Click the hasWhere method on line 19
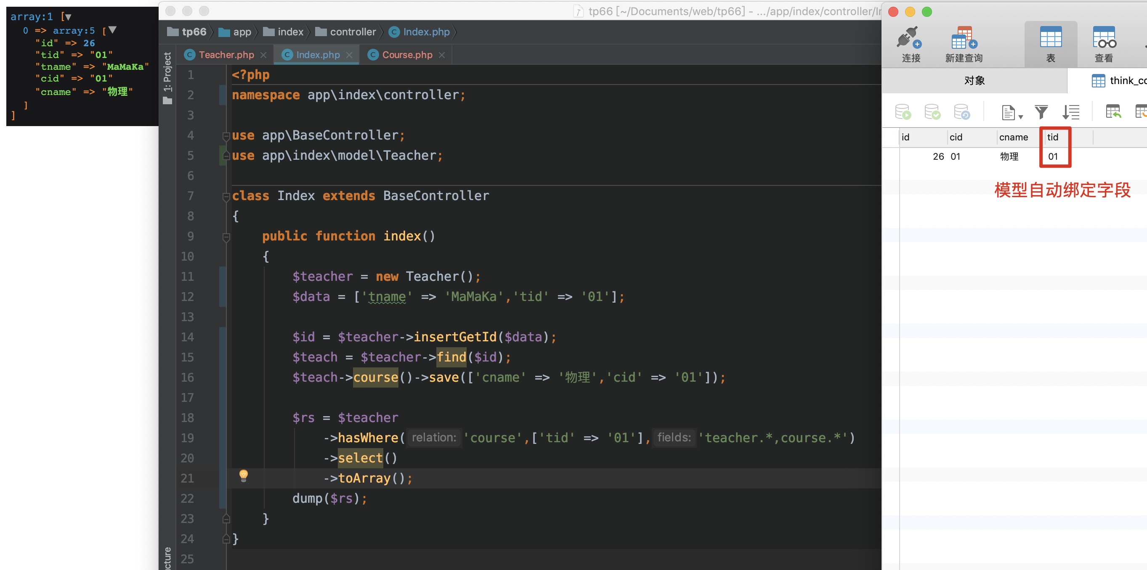Viewport: 1147px width, 570px height. (x=368, y=438)
